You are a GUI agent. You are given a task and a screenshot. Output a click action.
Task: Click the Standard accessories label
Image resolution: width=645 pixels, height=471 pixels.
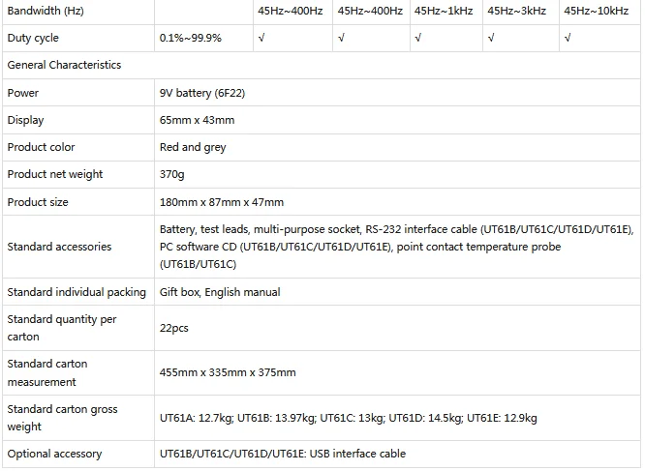click(59, 247)
